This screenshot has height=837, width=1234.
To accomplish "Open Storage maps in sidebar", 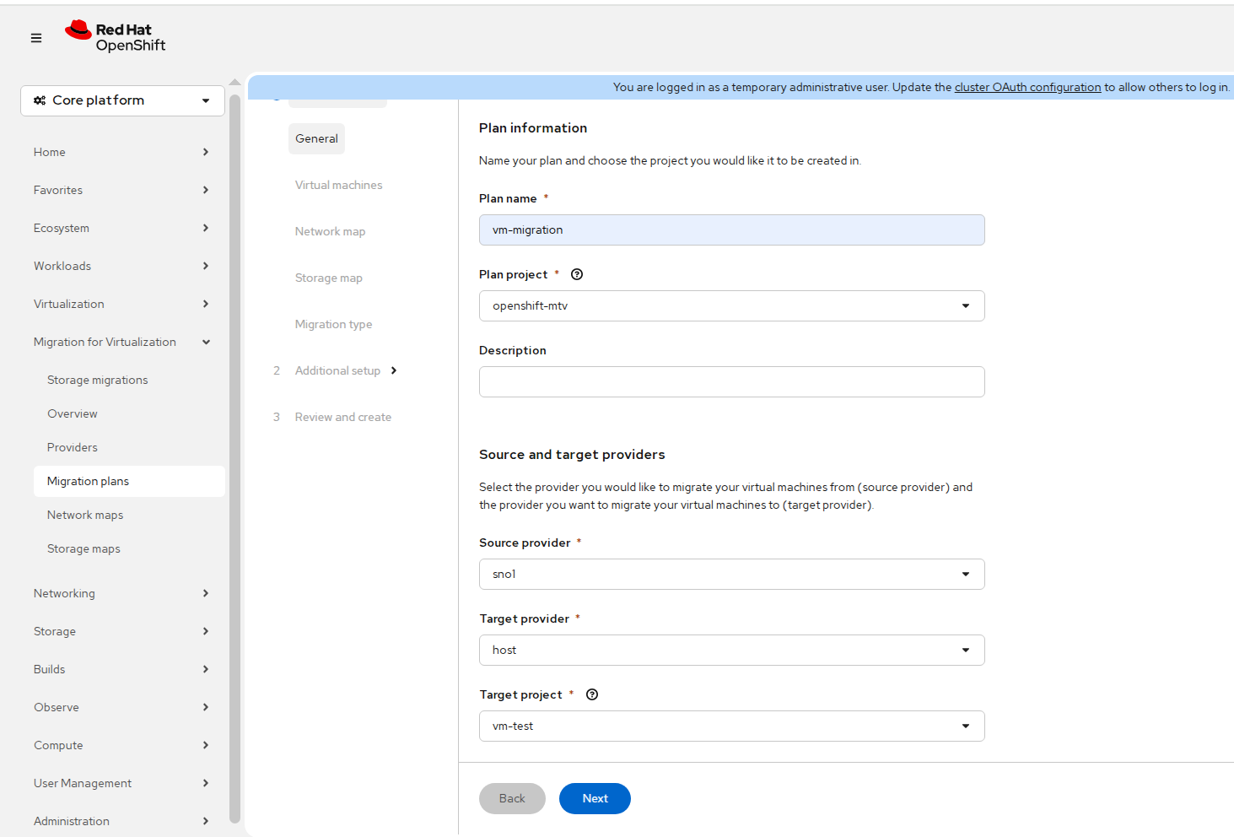I will [x=84, y=548].
